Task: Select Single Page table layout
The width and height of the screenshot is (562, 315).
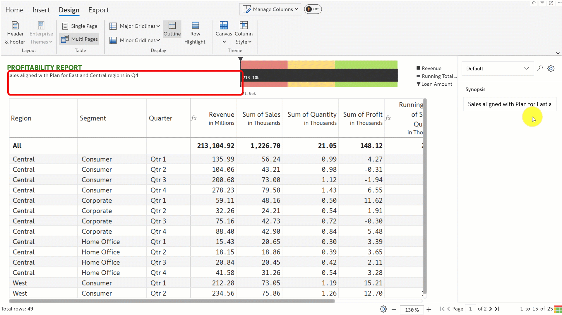Action: (x=80, y=26)
